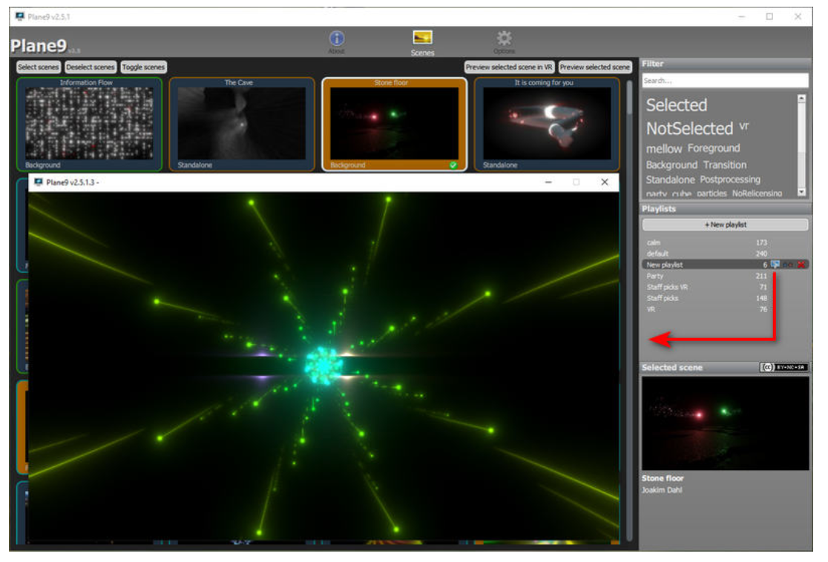Click the Plane9 logo in header
Screen dimensions: 828x562
click(x=39, y=46)
